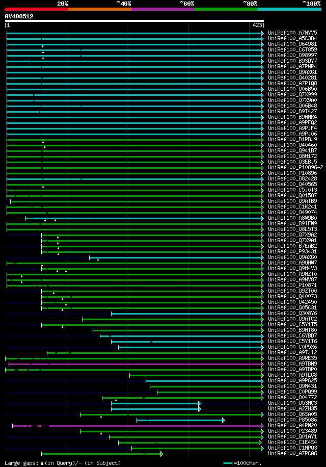Click the cyan alignment bar for UniRef100_Q9AXG0
326x467 pixels.
coord(176,257)
